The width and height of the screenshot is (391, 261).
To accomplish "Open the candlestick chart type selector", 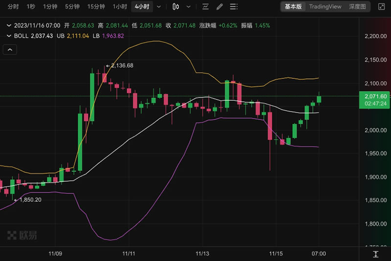I will [x=176, y=7].
